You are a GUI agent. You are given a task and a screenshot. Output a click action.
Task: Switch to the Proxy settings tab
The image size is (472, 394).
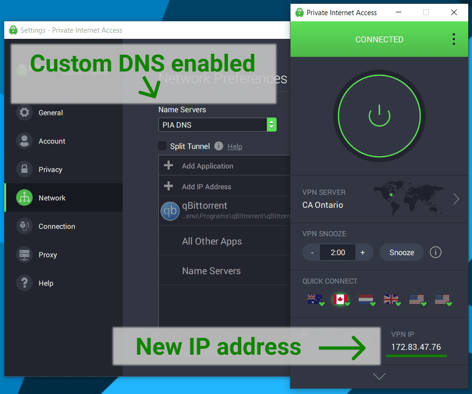tap(64, 254)
